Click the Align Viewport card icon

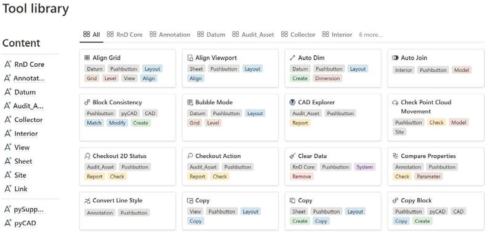(x=190, y=58)
